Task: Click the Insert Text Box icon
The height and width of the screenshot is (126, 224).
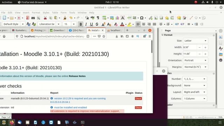Action: pos(122,18)
